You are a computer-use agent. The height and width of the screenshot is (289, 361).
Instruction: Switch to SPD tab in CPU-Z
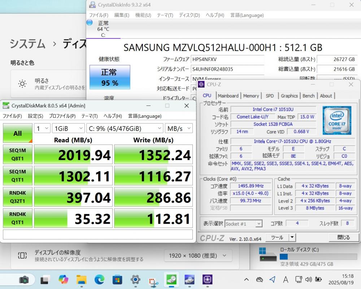point(270,96)
